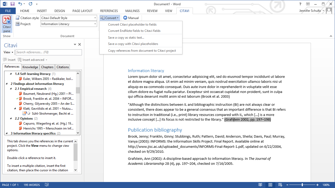
Task: Open the Citation style dropdown
Action: (x=95, y=18)
